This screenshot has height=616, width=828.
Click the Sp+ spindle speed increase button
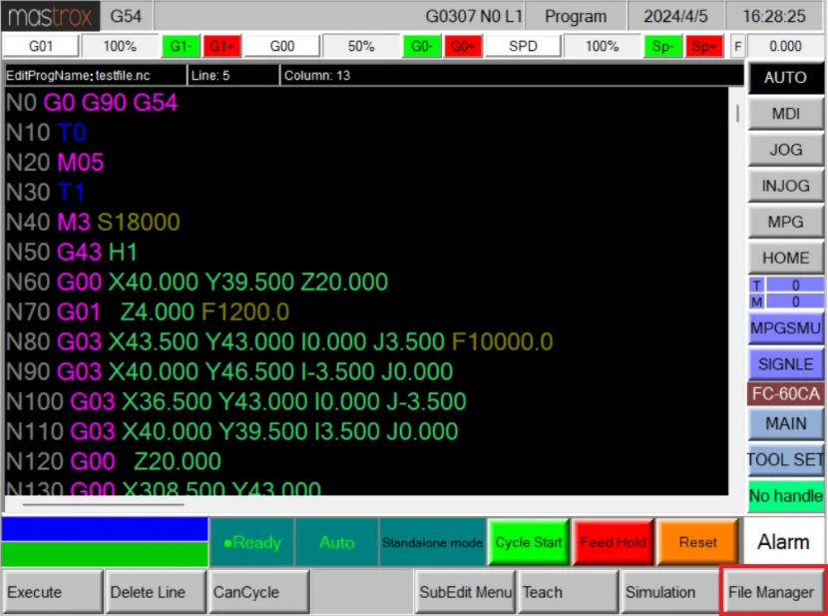(x=704, y=47)
